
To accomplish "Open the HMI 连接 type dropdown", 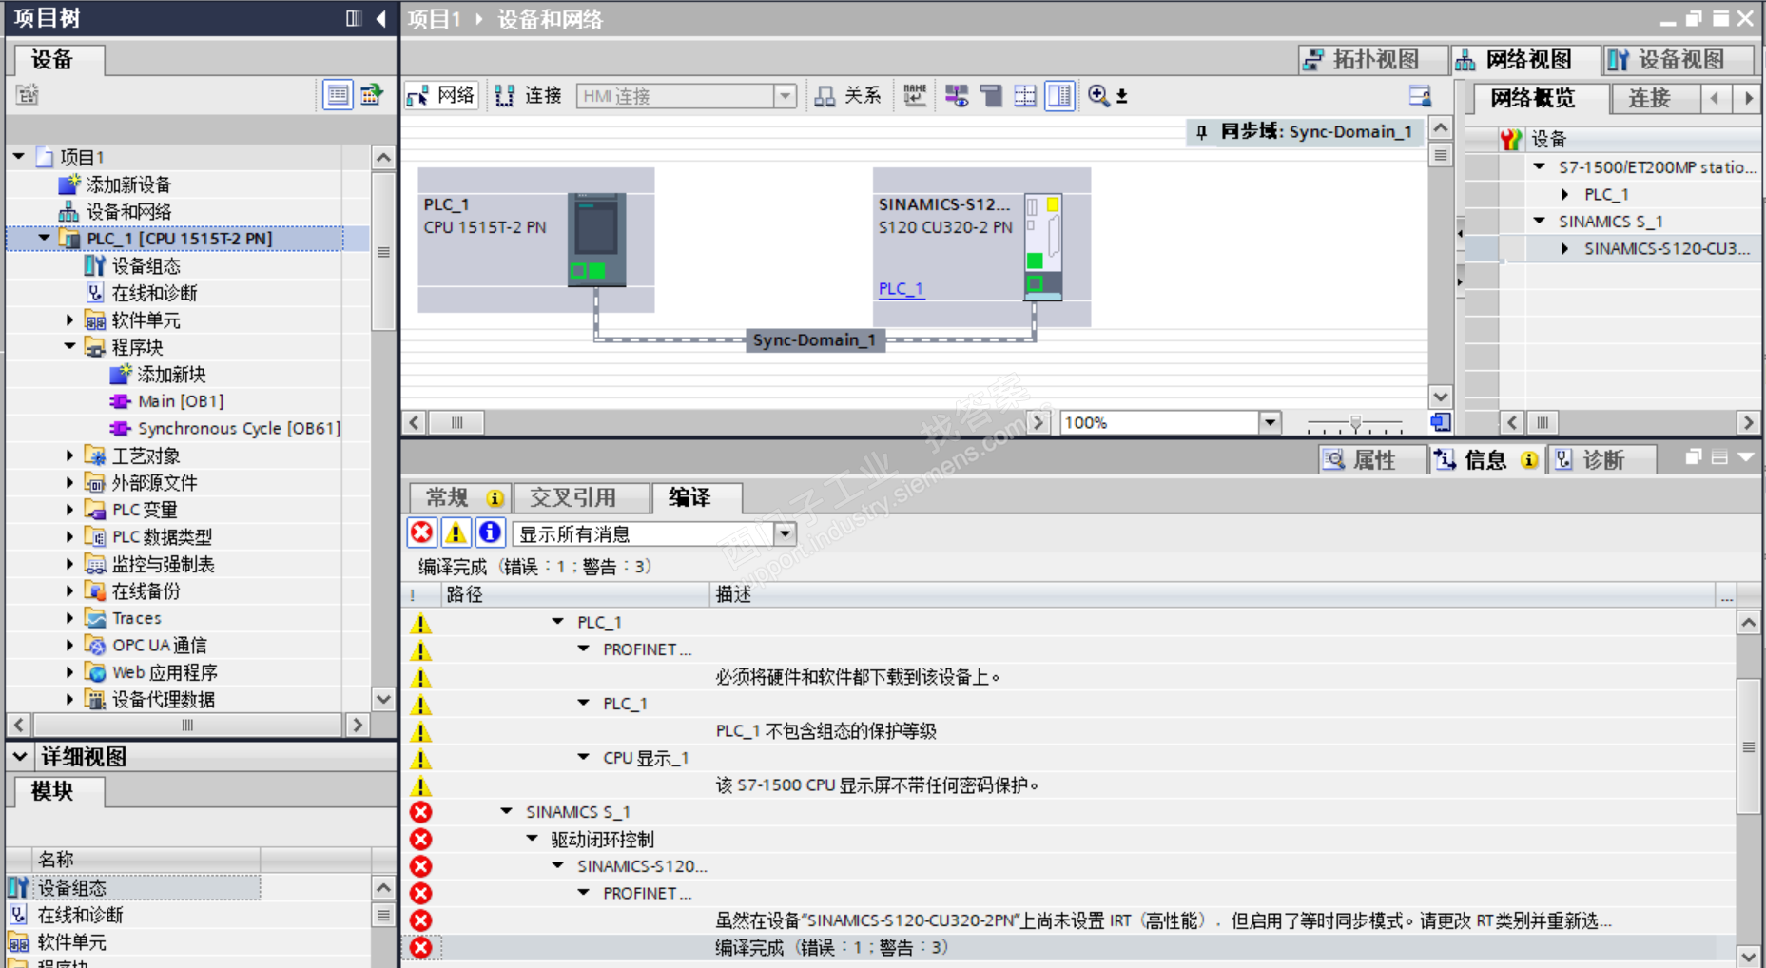I will [x=785, y=96].
